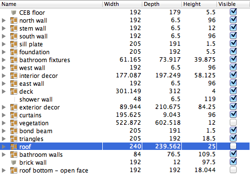The width and height of the screenshot is (250, 179).
Task: Click the bathroom fixtures assembly icon
Action: 14,60
